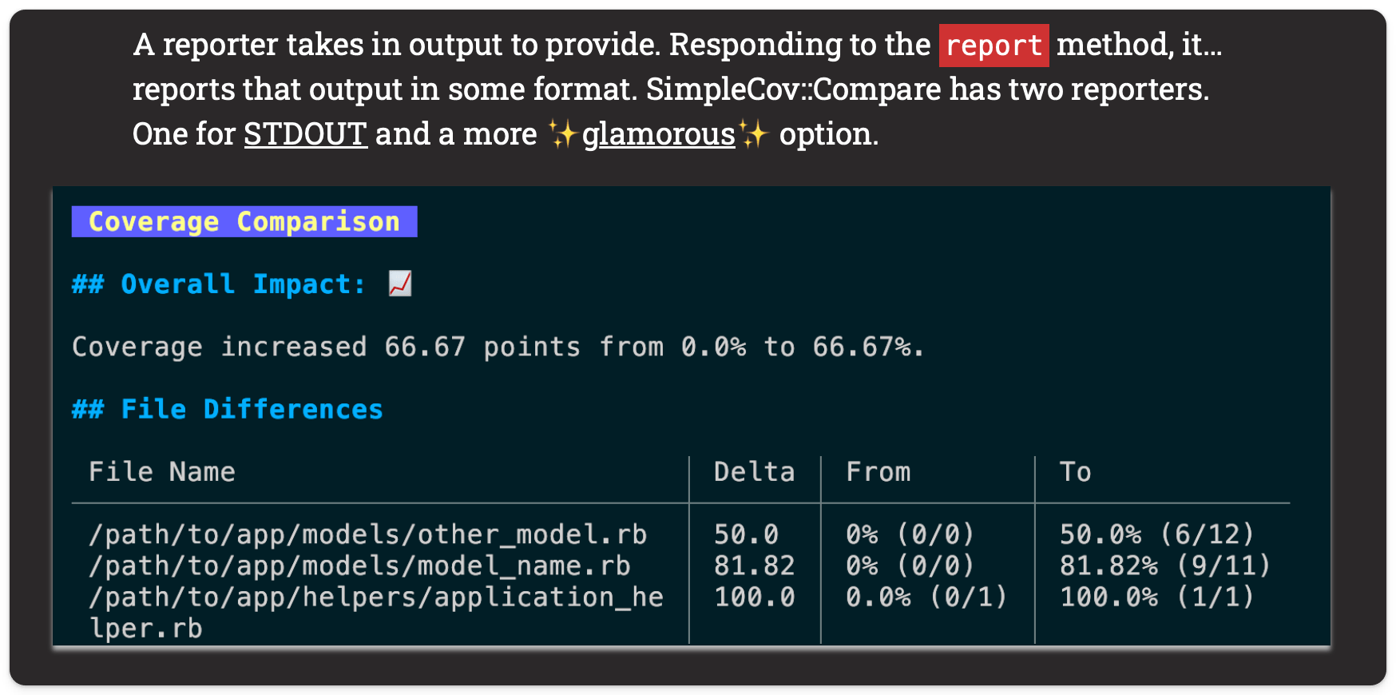This screenshot has height=695, width=1396.
Task: Click the File Name column header
Action: click(162, 472)
